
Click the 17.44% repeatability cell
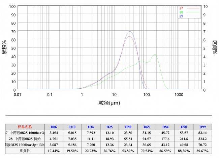point(54,151)
